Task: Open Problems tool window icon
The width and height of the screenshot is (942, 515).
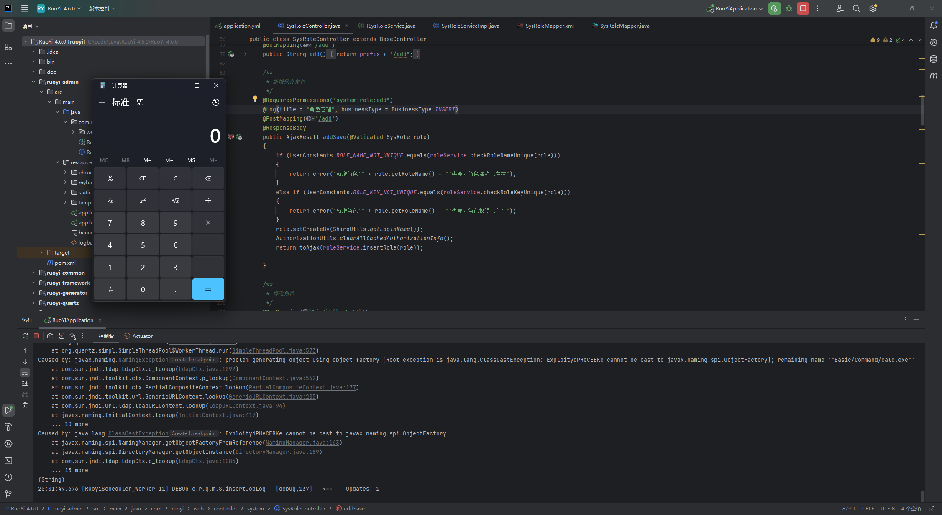Action: click(x=8, y=477)
